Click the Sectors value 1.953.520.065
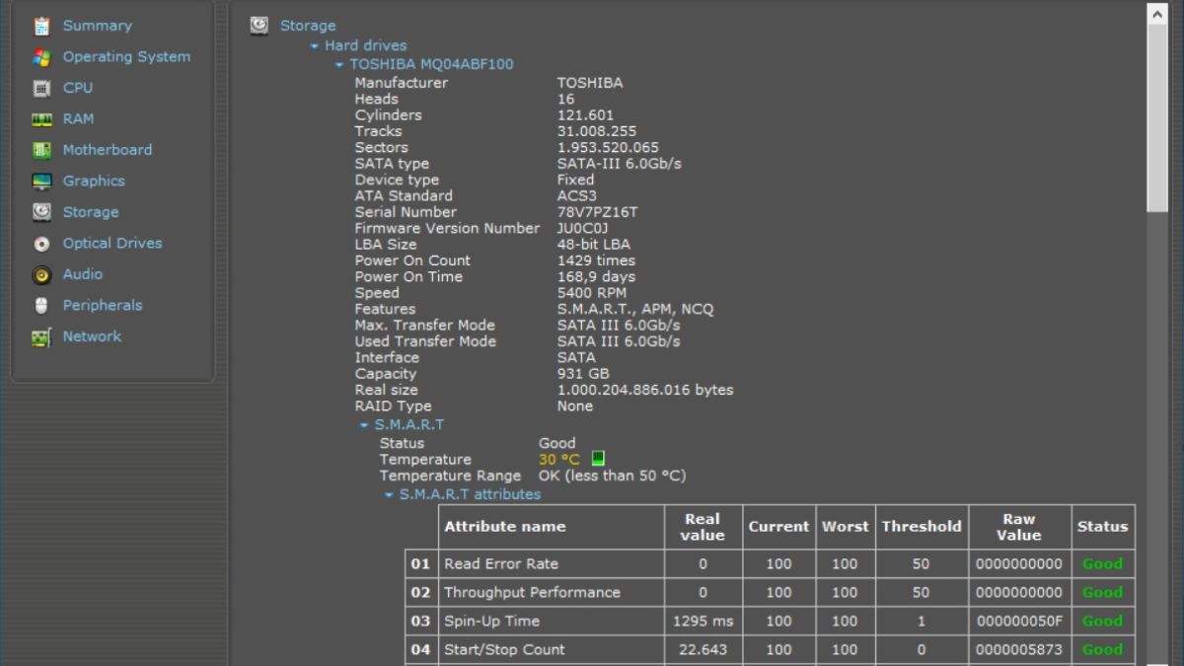This screenshot has height=666, width=1184. point(608,147)
